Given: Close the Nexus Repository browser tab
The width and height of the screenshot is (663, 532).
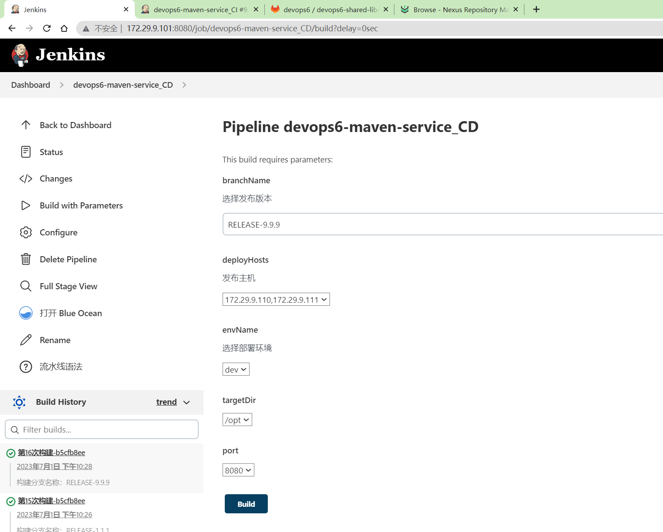Looking at the screenshot, I should click(516, 10).
